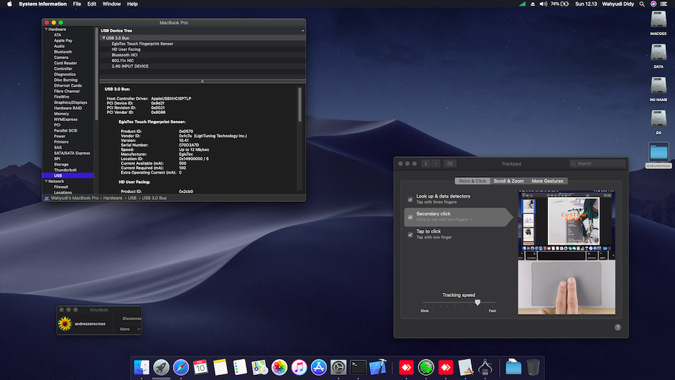Open Finder from the dock

(141, 367)
